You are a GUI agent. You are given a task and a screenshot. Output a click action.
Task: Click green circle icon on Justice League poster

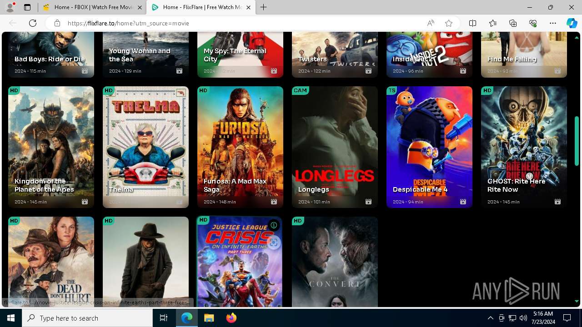click(x=274, y=225)
